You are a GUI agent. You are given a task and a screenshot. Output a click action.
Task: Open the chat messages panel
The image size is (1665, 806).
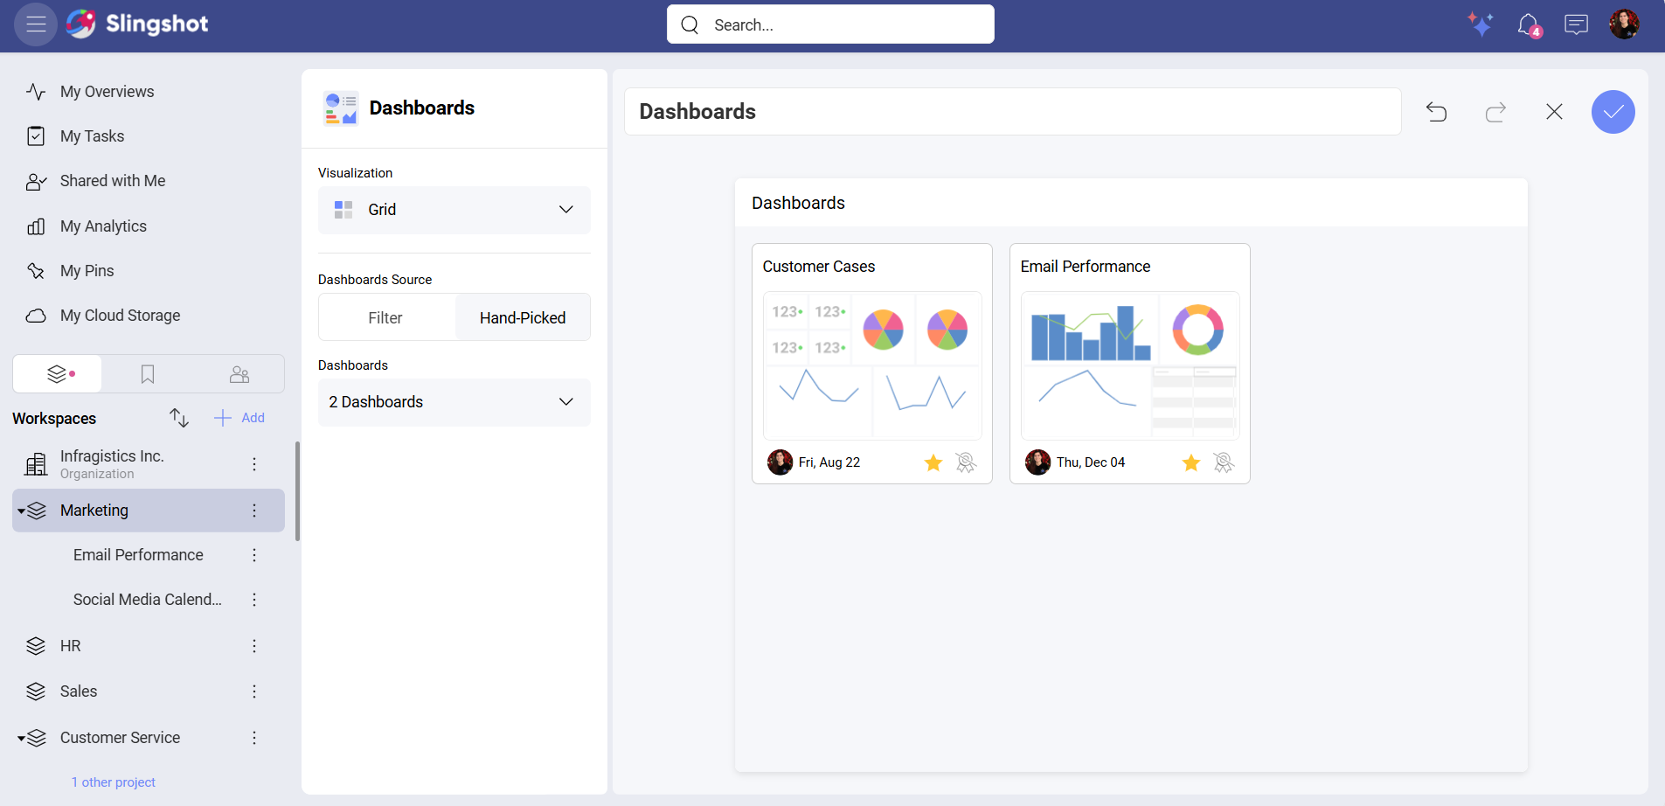point(1576,24)
